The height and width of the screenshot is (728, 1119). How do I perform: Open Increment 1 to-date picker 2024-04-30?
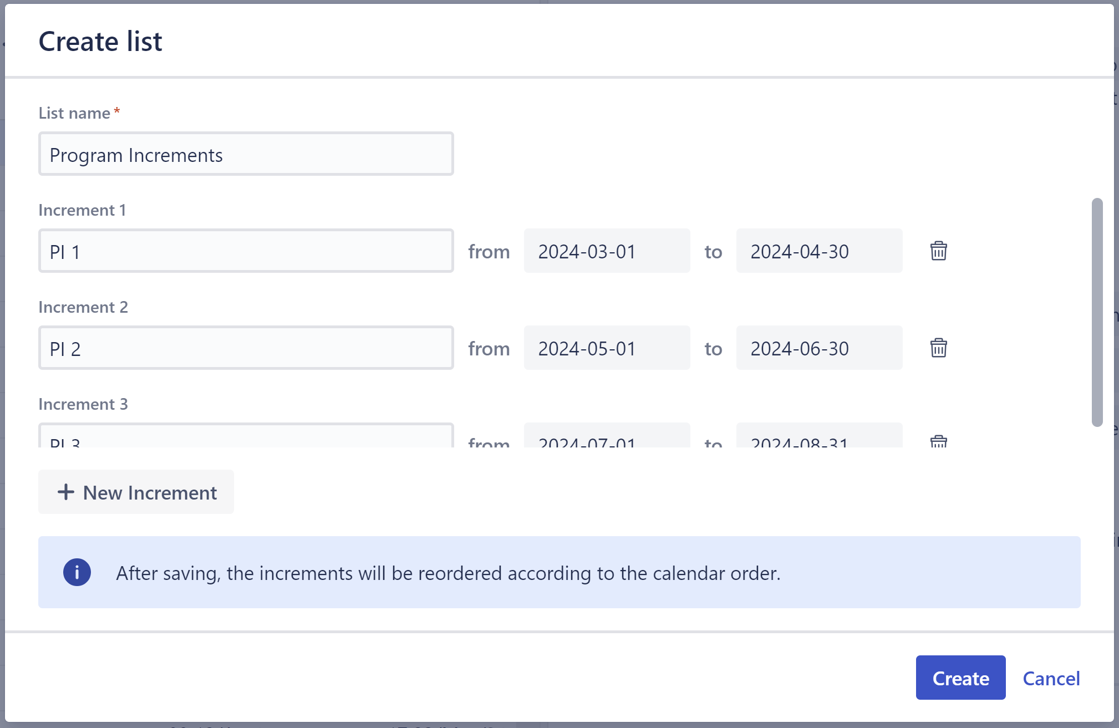819,251
